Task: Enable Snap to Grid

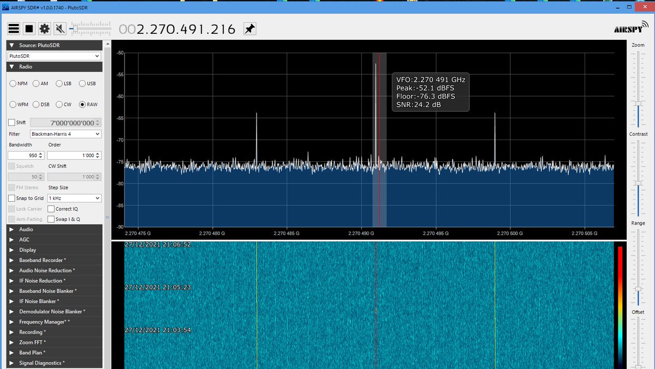Action: click(12, 198)
